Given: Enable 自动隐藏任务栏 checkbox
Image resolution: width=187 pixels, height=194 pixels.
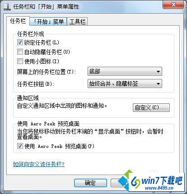Looking at the screenshot, I should click(x=20, y=52).
